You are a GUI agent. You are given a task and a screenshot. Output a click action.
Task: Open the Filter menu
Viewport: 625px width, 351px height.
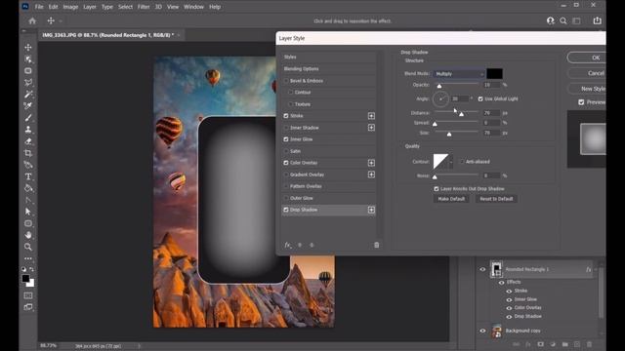tap(144, 7)
